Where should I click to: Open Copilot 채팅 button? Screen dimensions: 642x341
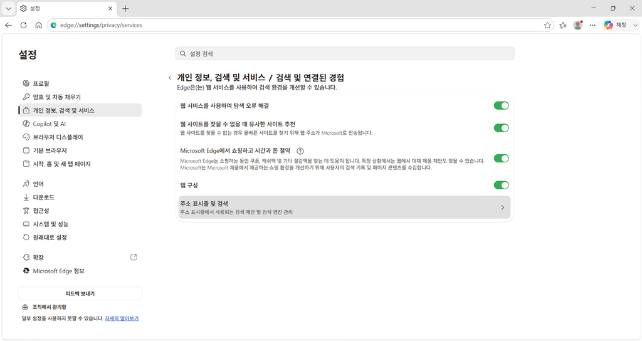pyautogui.click(x=616, y=25)
